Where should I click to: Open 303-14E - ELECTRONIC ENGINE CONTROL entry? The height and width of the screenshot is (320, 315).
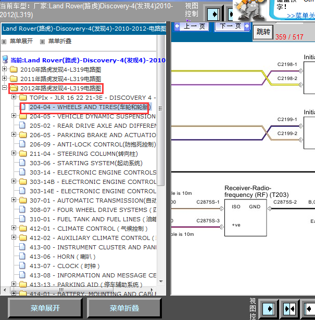click(x=93, y=191)
